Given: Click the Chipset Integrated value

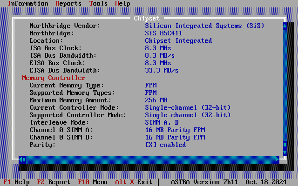Looking at the screenshot, I should point(178,40).
